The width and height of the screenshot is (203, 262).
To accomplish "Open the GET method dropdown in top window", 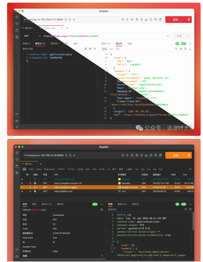I will click(x=32, y=36).
